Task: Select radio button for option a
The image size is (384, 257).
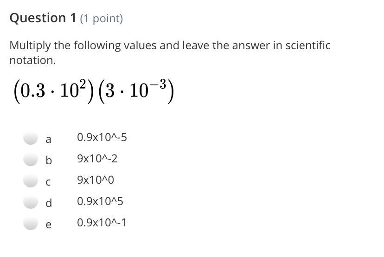Action: coord(31,138)
